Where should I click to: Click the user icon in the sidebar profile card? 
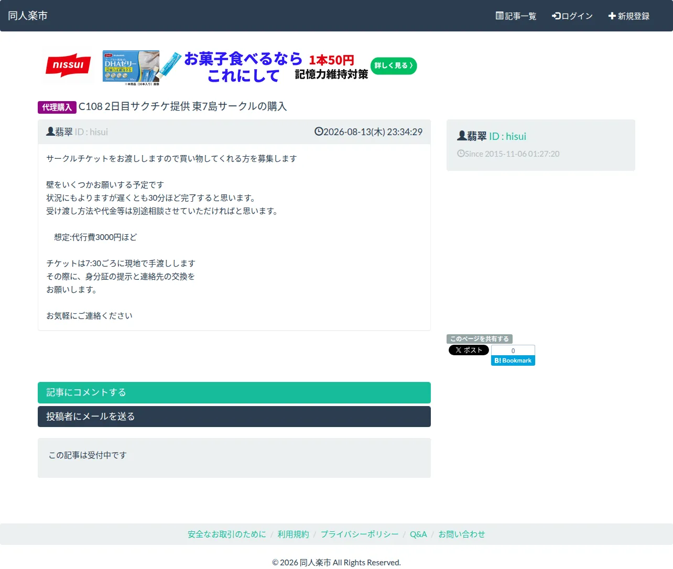(x=462, y=136)
